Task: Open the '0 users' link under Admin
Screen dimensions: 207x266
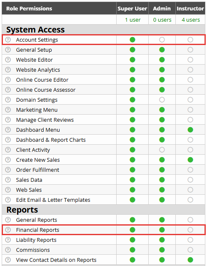Action: (x=162, y=20)
